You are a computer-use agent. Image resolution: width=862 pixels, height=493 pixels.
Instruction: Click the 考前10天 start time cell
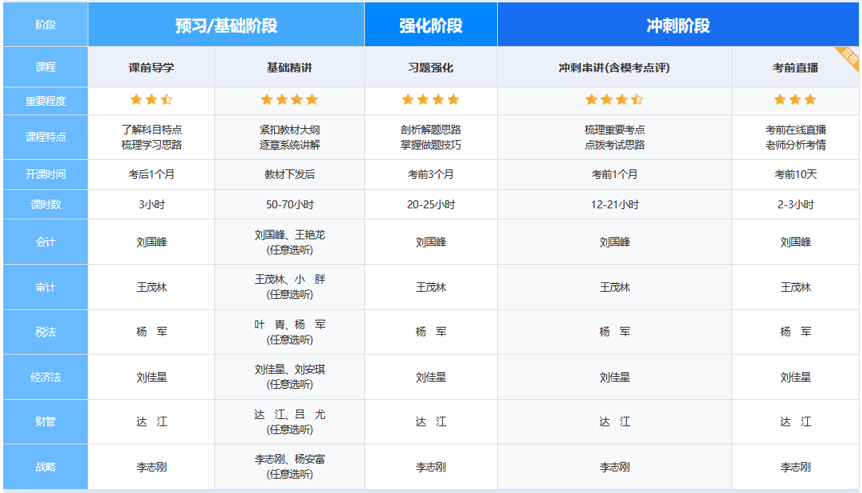click(795, 175)
